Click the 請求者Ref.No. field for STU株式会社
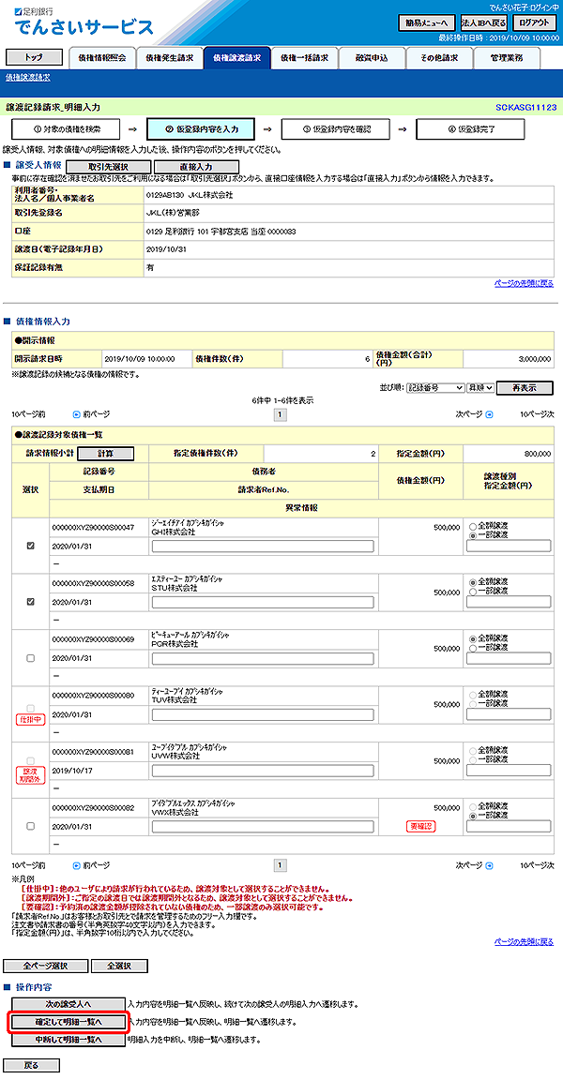563x1080 pixels. (264, 603)
